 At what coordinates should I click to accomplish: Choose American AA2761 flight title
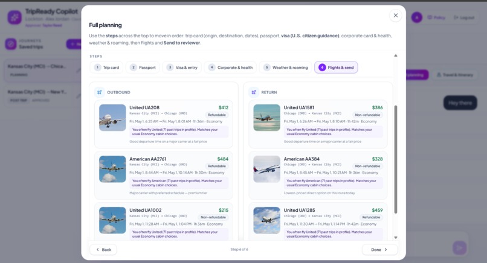click(x=148, y=159)
